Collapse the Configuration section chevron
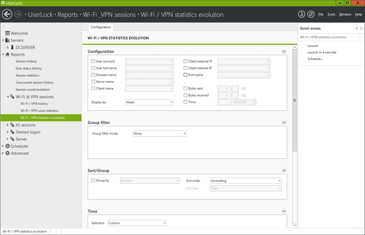The width and height of the screenshot is (365, 235). click(x=284, y=51)
